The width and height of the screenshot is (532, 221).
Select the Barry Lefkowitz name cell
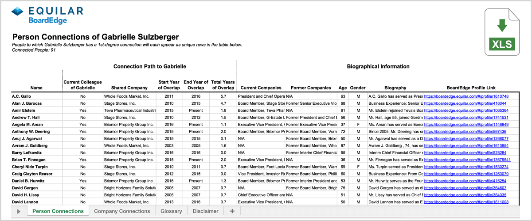click(x=36, y=152)
